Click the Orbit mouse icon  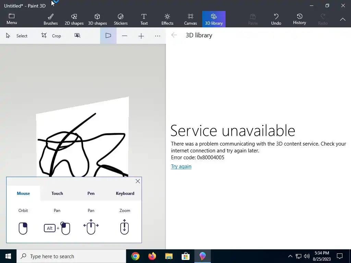pyautogui.click(x=23, y=228)
